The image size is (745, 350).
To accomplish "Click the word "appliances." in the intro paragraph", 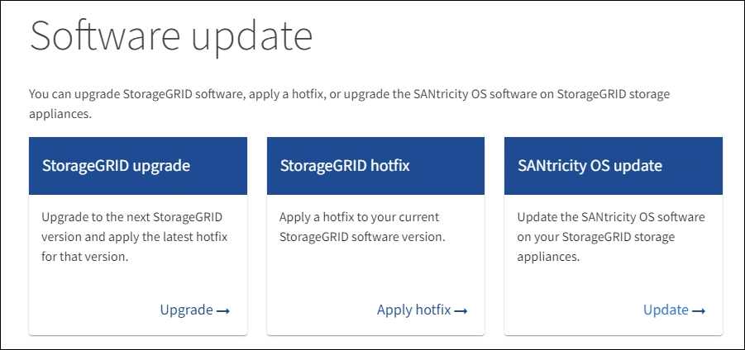I will click(x=59, y=113).
